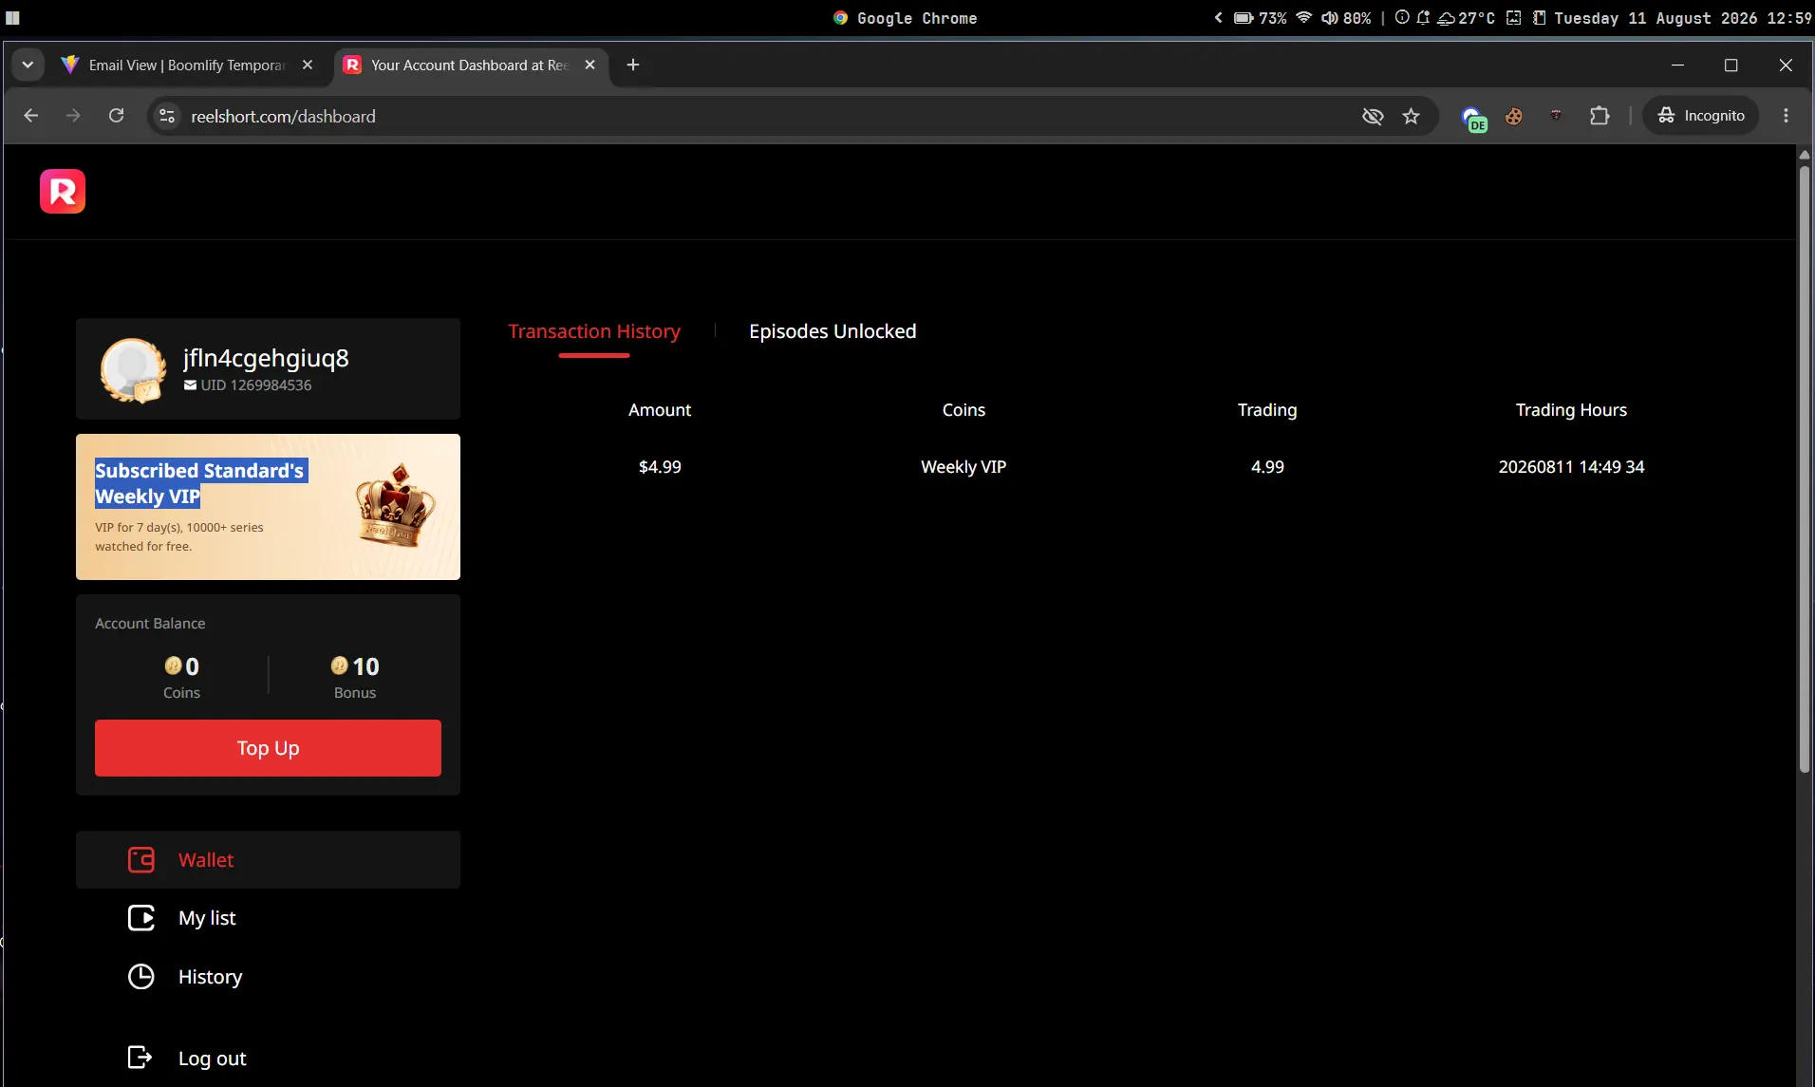Click the battery indicator in the system bar
Screen dimensions: 1815x1087
coord(1260,18)
